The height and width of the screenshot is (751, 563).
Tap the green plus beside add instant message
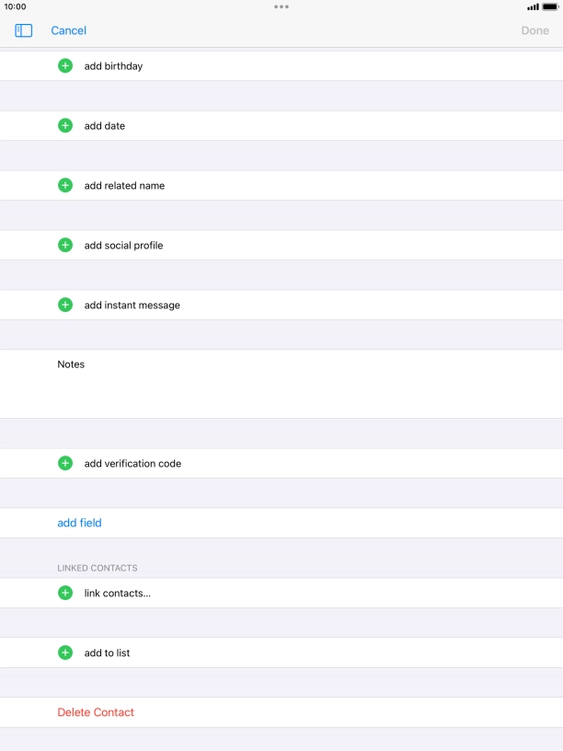65,305
